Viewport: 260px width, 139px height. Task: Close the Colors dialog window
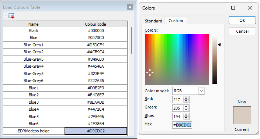click(x=250, y=8)
